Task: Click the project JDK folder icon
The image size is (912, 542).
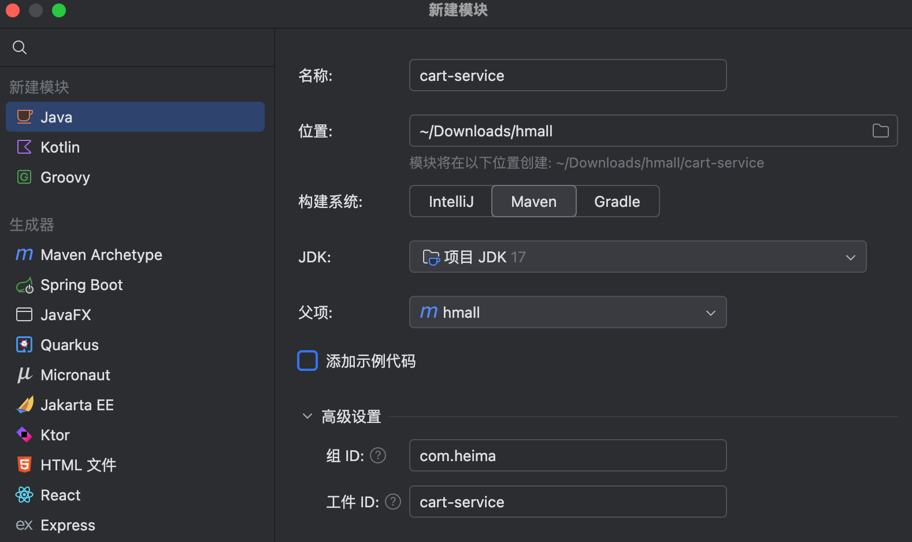Action: [x=431, y=257]
